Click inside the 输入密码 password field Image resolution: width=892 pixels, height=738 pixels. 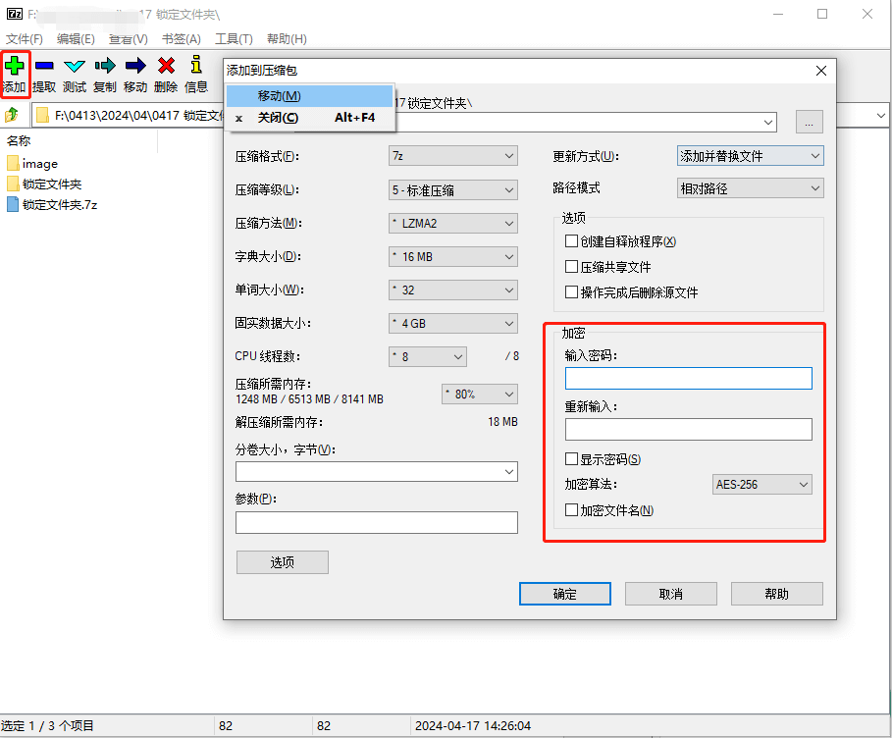[x=688, y=378]
